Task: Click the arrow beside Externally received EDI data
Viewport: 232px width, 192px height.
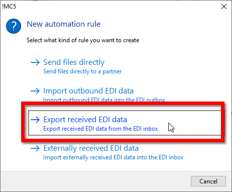Action: (x=35, y=148)
